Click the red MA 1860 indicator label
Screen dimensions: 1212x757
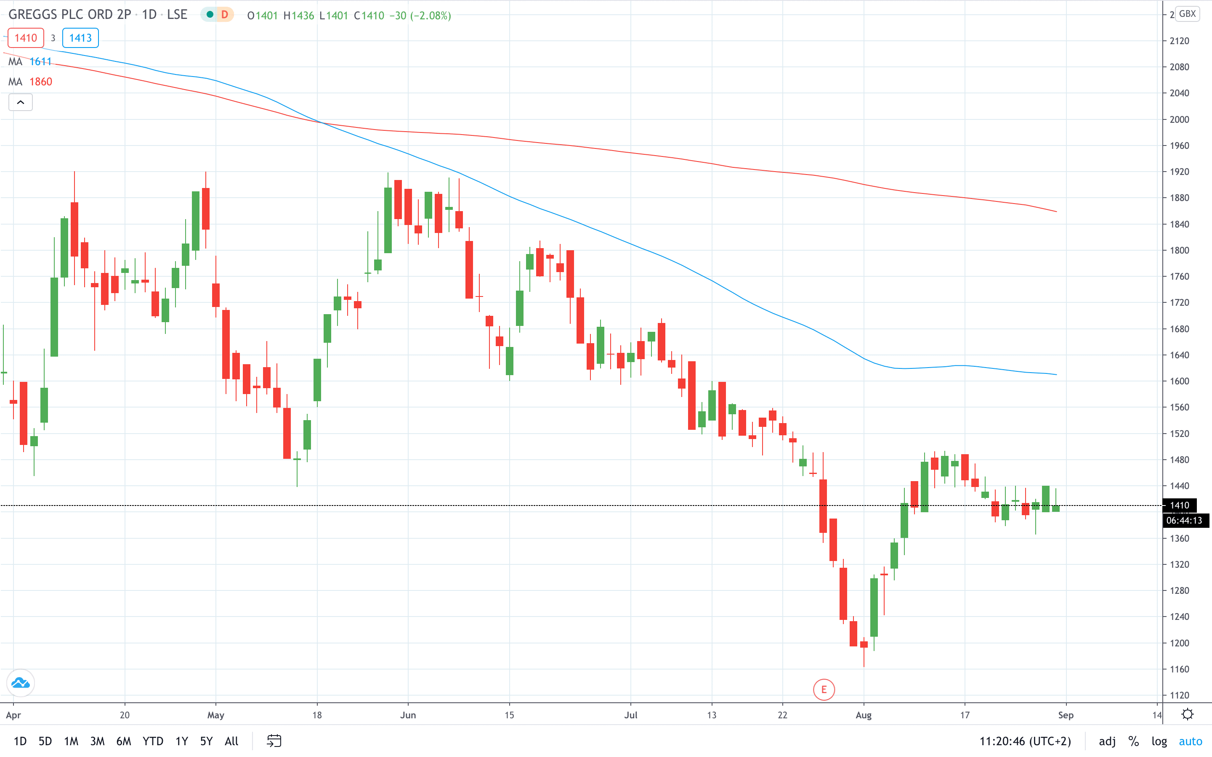pos(30,82)
